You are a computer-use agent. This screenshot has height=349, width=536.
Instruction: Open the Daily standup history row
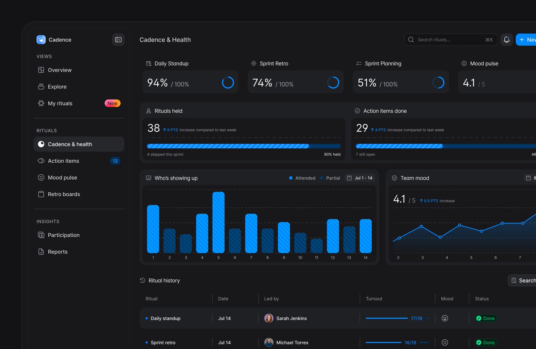[338, 318]
